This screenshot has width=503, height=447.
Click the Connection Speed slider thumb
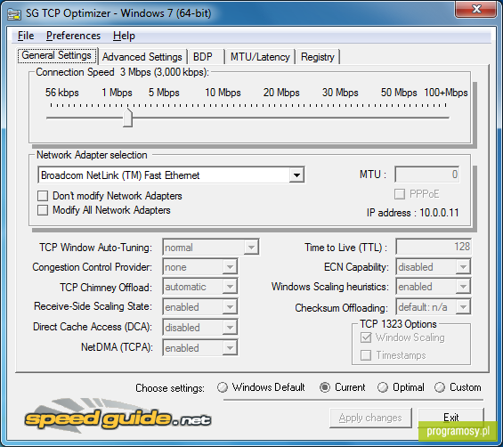pos(127,118)
